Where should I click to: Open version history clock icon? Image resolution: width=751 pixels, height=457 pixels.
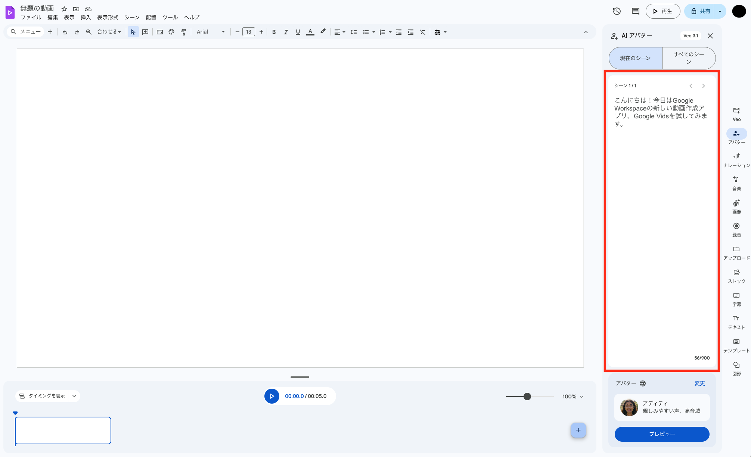pyautogui.click(x=617, y=11)
